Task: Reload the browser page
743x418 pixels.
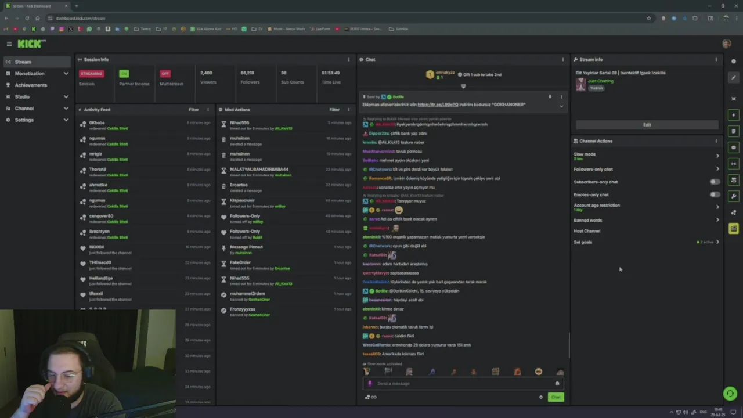Action: pyautogui.click(x=27, y=18)
